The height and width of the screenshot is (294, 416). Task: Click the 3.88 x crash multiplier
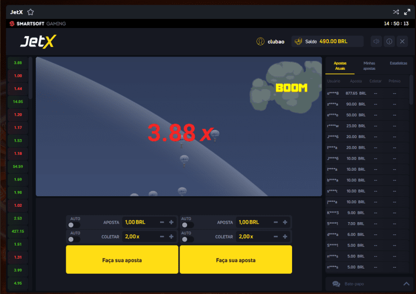[x=180, y=132]
